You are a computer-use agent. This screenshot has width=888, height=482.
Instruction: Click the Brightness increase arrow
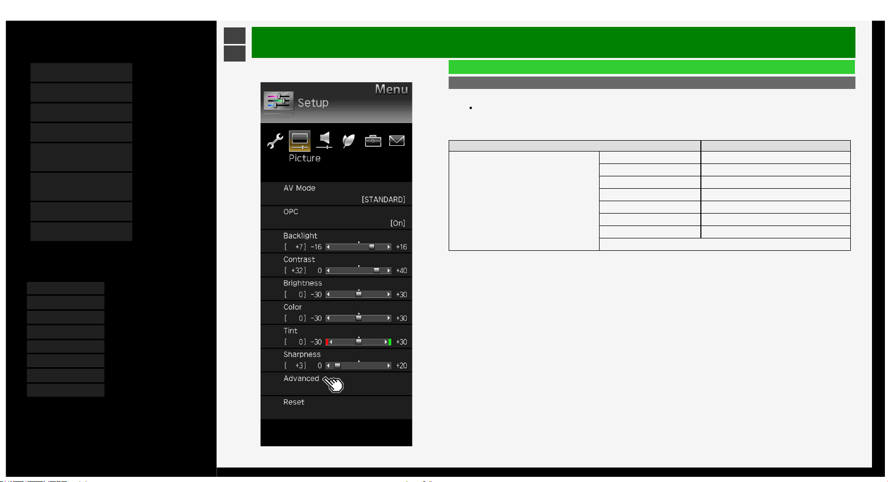tap(389, 295)
